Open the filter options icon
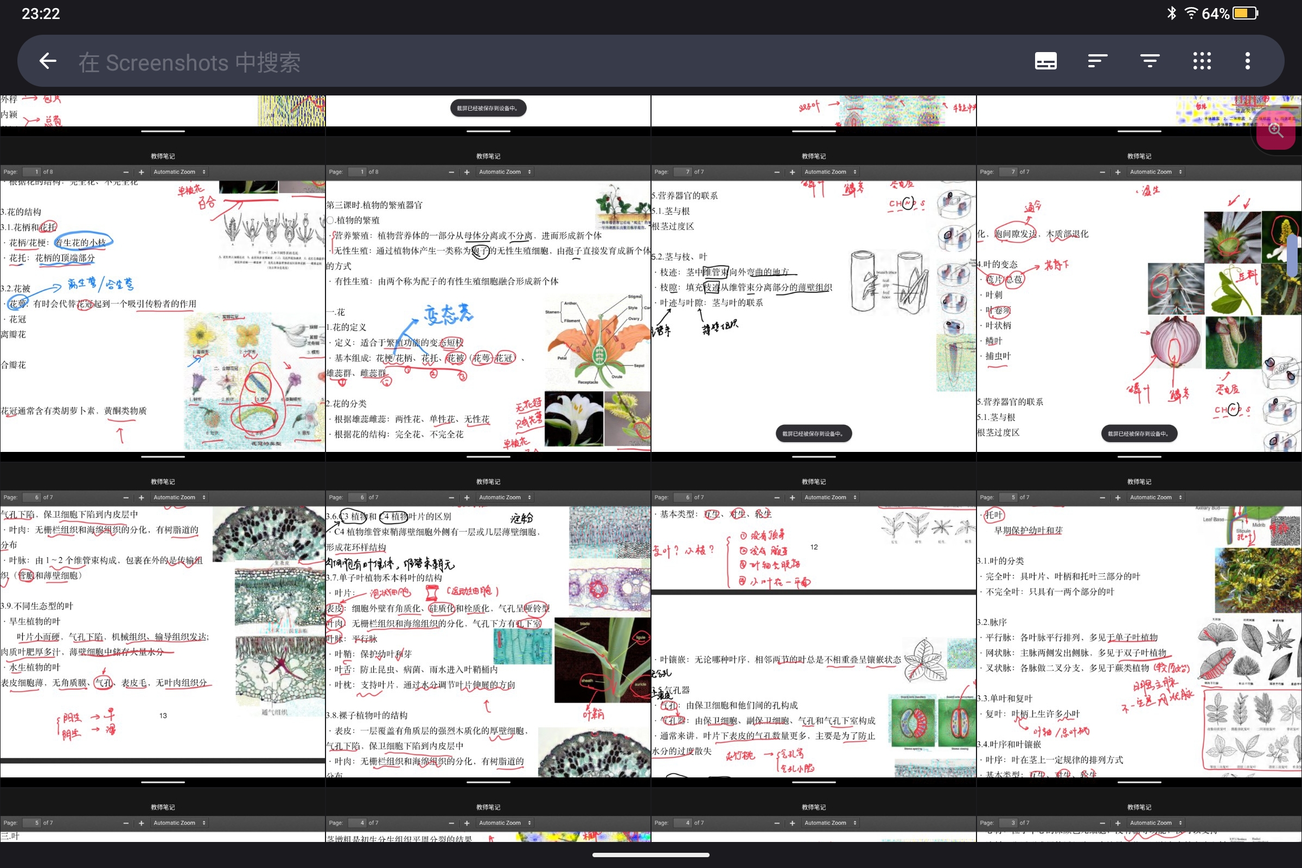This screenshot has height=868, width=1302. [x=1150, y=61]
